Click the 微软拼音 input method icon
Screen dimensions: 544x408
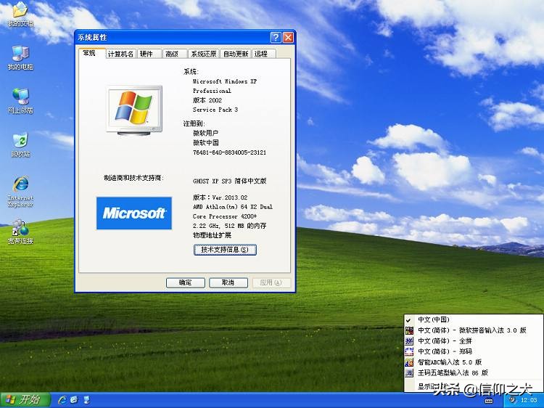click(x=409, y=330)
